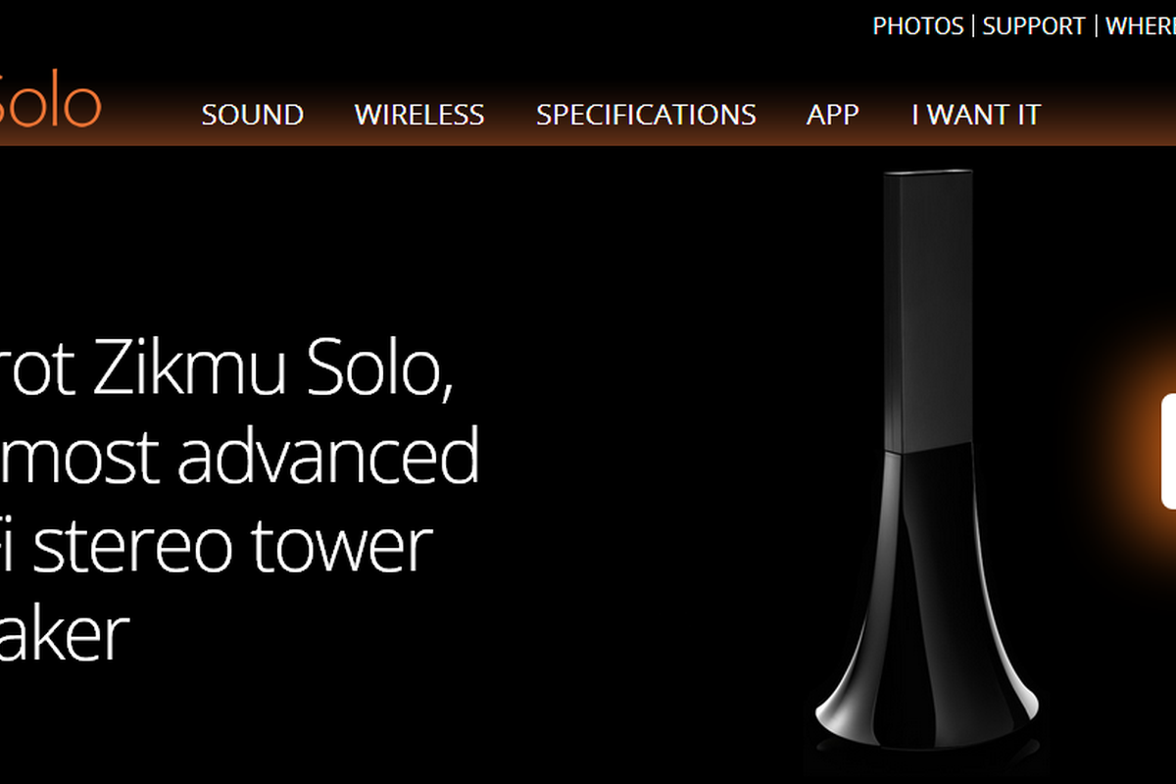Open the PHOTOS link

point(918,26)
